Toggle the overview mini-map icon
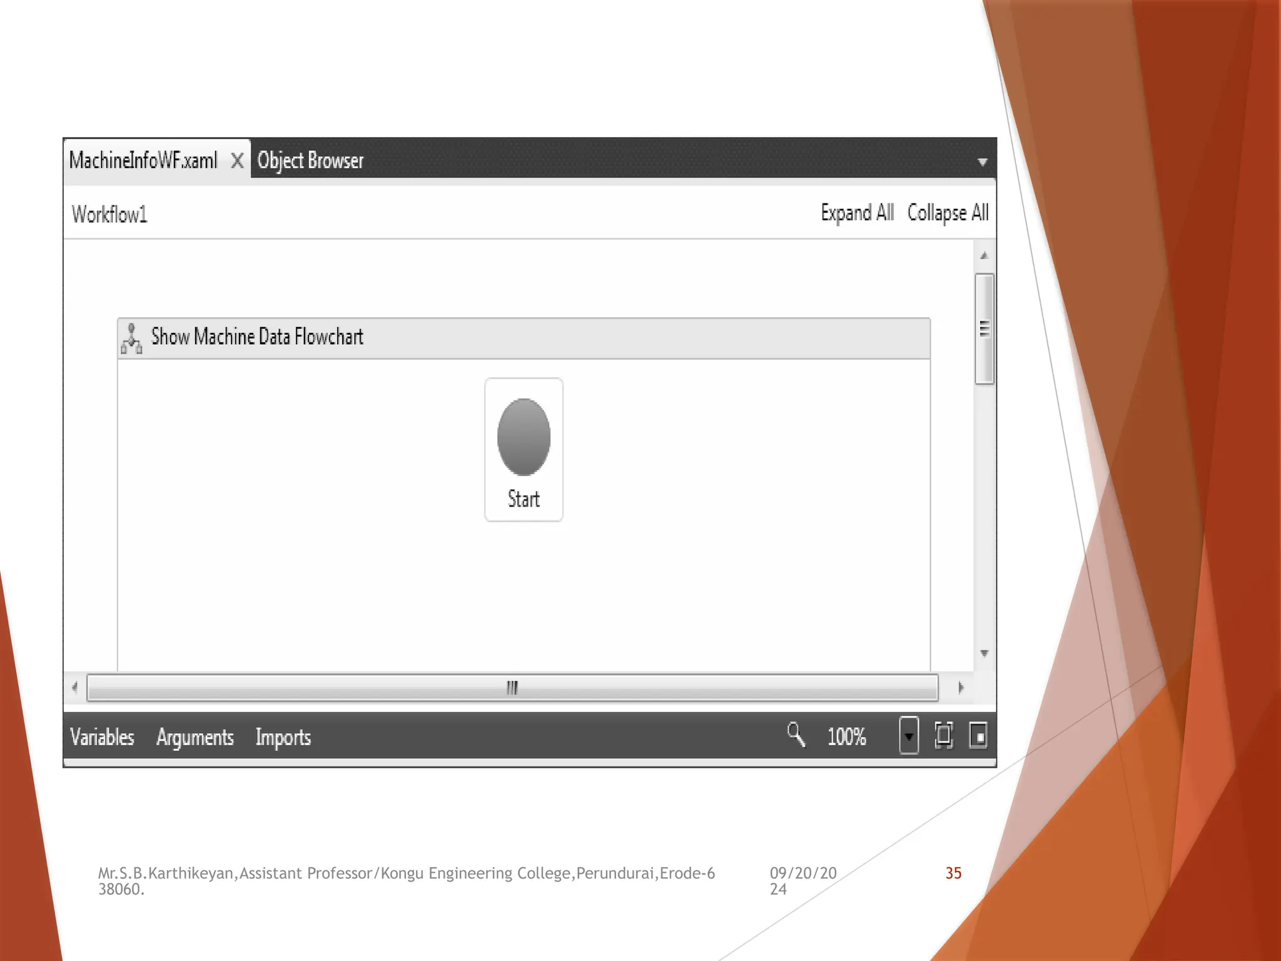Screen dimensions: 1281x961 (978, 735)
